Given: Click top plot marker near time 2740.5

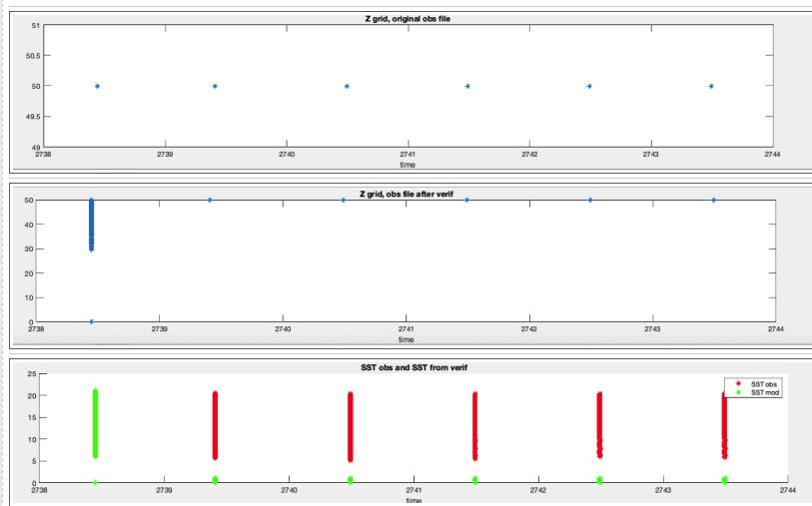Looking at the screenshot, I should point(347,86).
